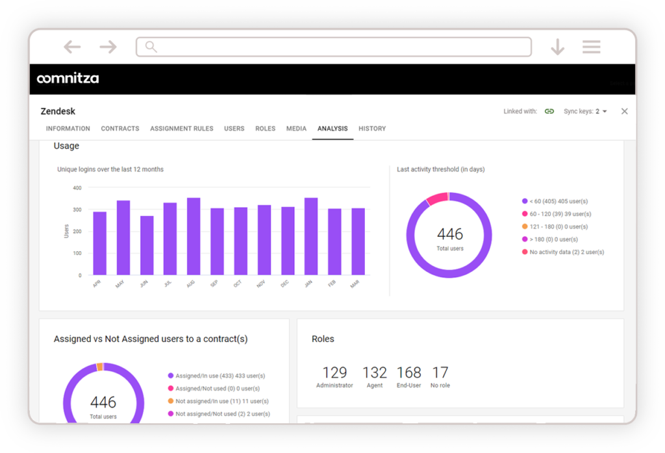Toggle the 'Assigned/In use (433)' legend dot
This screenshot has height=453, width=665.
pos(171,376)
